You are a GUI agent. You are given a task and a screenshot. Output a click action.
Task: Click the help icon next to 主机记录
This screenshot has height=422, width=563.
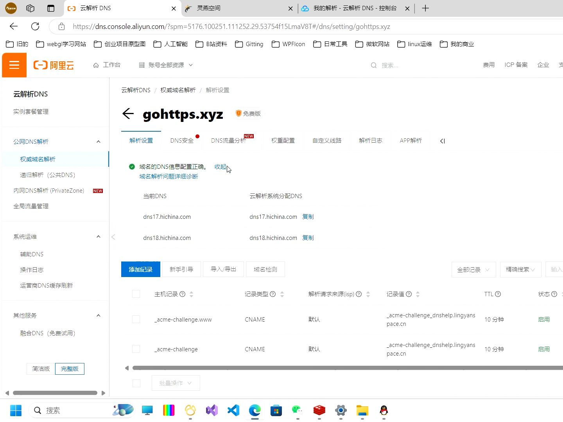click(x=182, y=294)
